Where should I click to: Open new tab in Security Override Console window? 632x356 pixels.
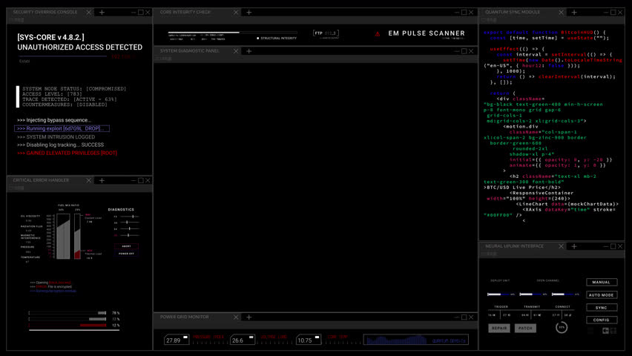point(102,13)
